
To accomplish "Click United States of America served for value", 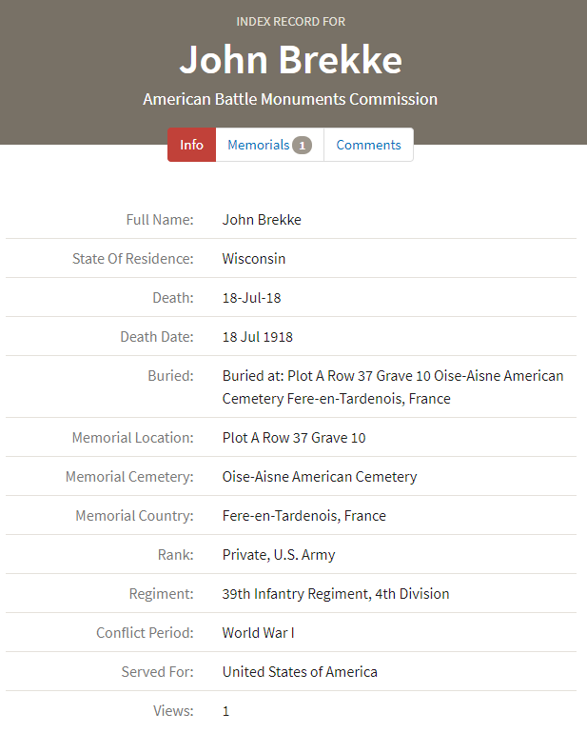I will [300, 672].
